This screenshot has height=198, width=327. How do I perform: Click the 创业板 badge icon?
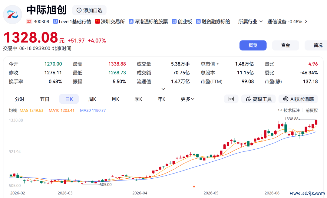click(x=174, y=21)
